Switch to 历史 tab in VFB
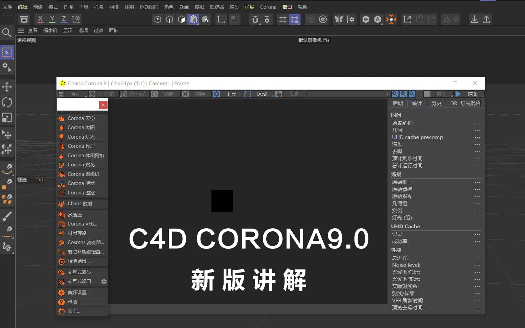Screen dimensions: 525x328 [x=436, y=103]
